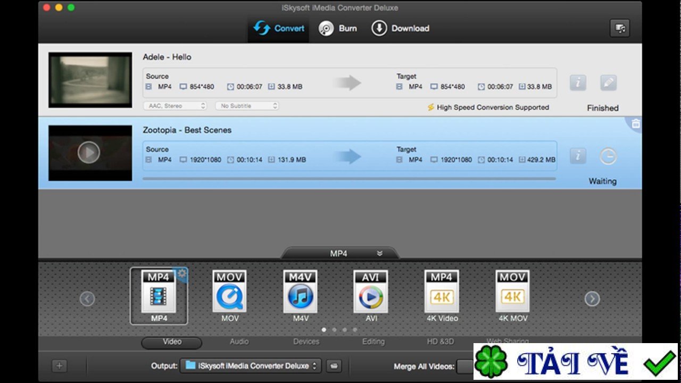Open the Output folder dropdown
681x383 pixels.
pyautogui.click(x=250, y=366)
